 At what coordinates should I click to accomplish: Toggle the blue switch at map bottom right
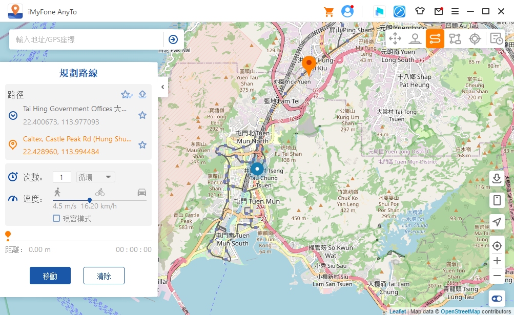pyautogui.click(x=497, y=299)
